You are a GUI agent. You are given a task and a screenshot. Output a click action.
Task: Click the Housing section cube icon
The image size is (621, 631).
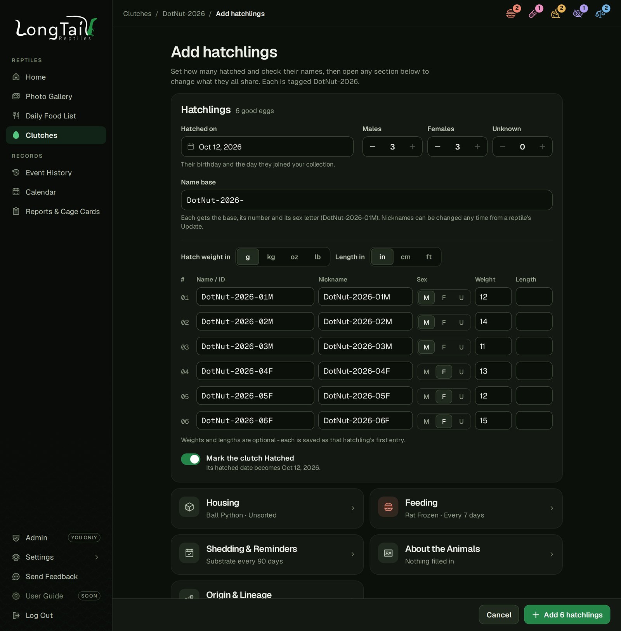pyautogui.click(x=189, y=507)
